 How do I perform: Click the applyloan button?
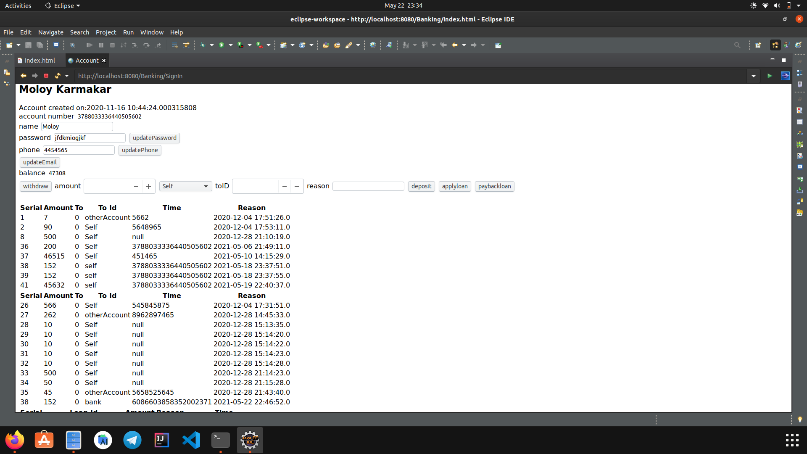pos(454,186)
